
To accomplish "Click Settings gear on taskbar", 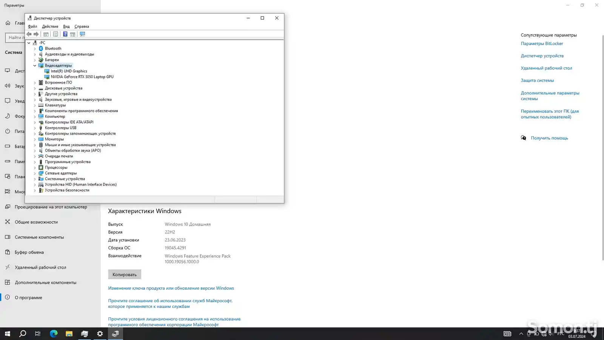I will click(x=100, y=334).
